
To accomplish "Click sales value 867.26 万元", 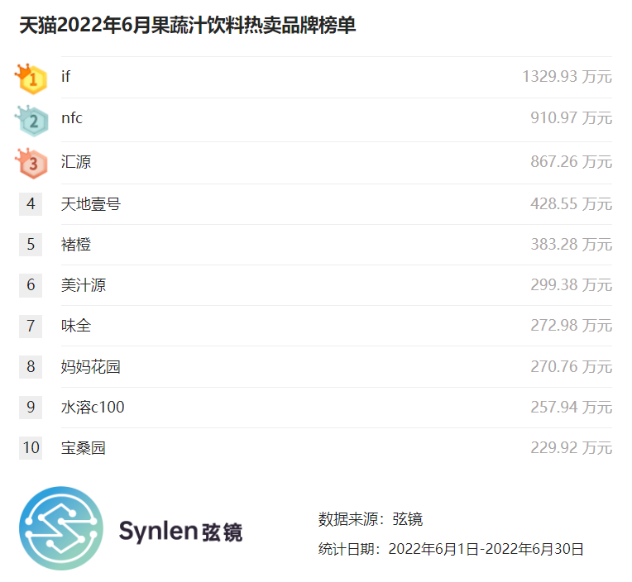I will click(x=571, y=162).
